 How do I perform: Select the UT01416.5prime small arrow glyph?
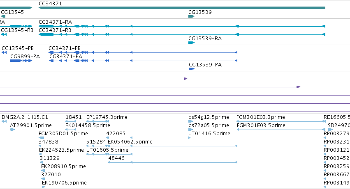[190, 138]
